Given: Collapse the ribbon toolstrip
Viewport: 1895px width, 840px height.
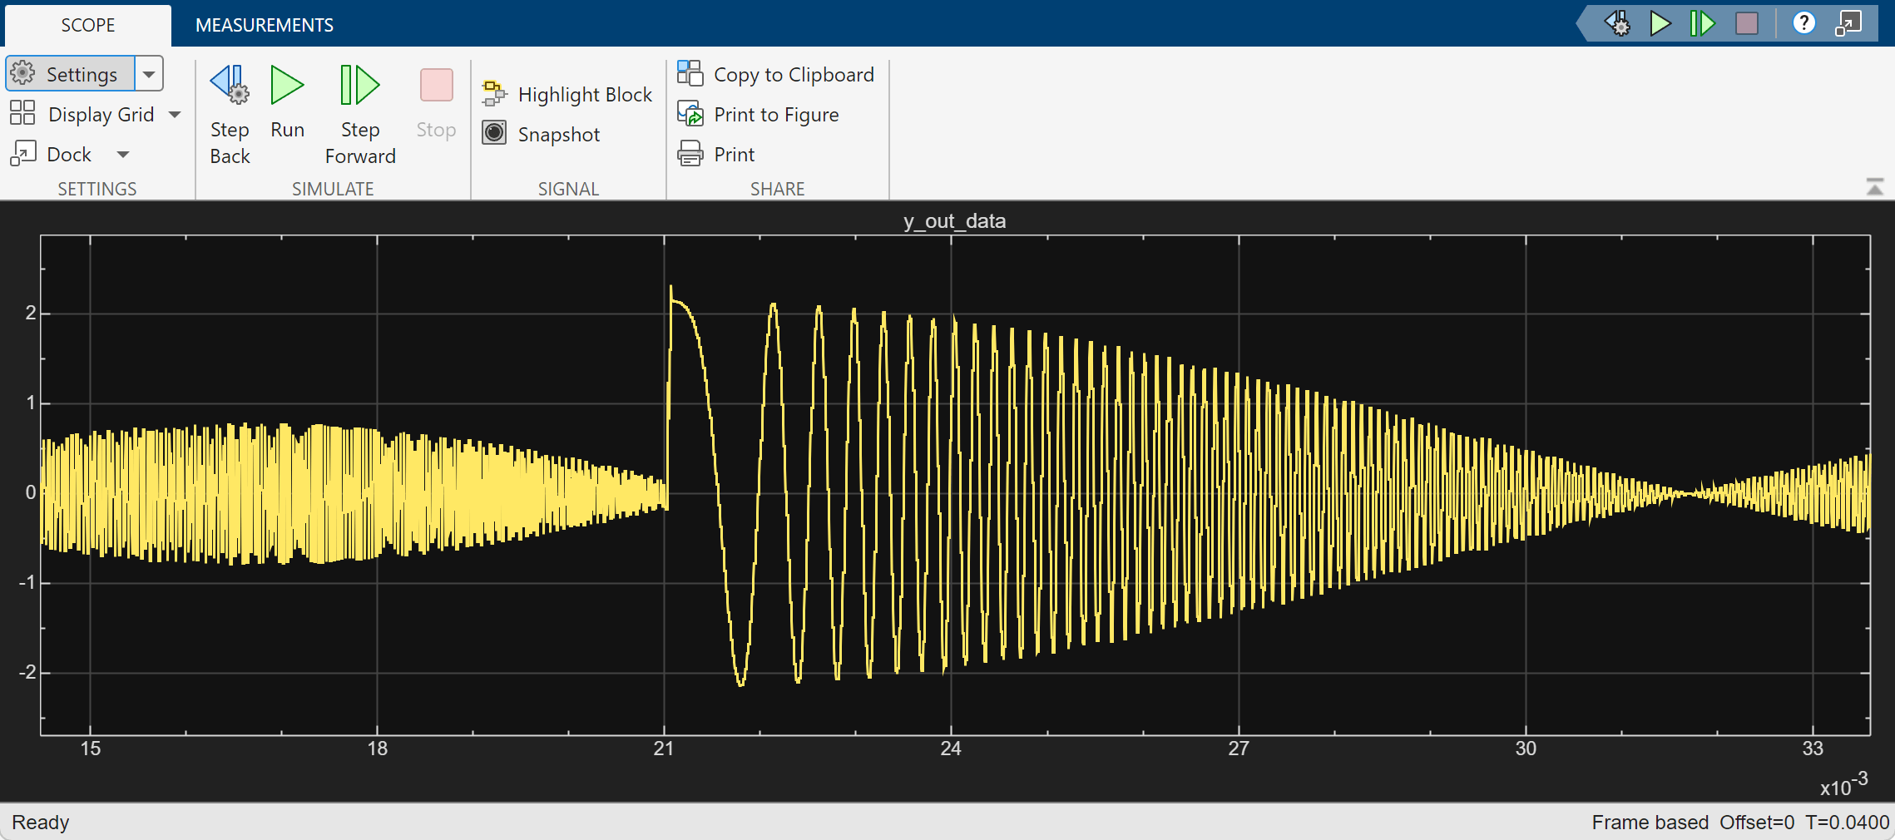Looking at the screenshot, I should (x=1874, y=187).
